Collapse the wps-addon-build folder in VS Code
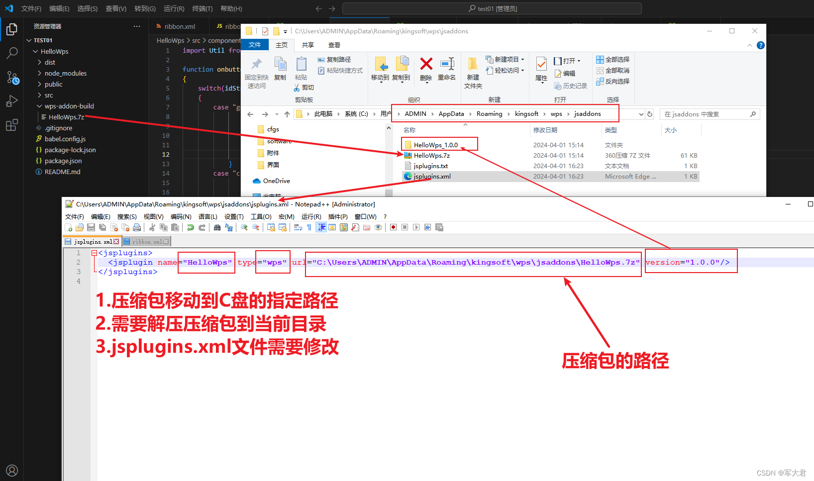This screenshot has width=814, height=481. (x=39, y=106)
